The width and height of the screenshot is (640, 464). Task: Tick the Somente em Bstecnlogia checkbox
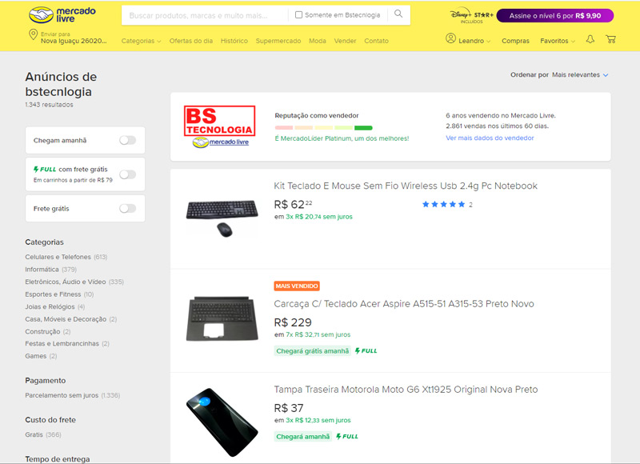(x=298, y=14)
